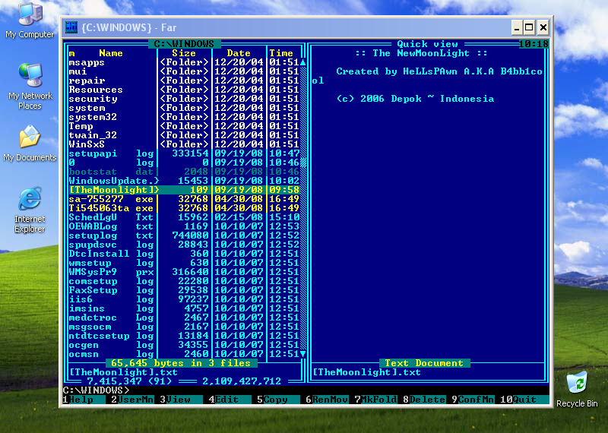
Task: Select the repair folder row
Action: [184, 81]
